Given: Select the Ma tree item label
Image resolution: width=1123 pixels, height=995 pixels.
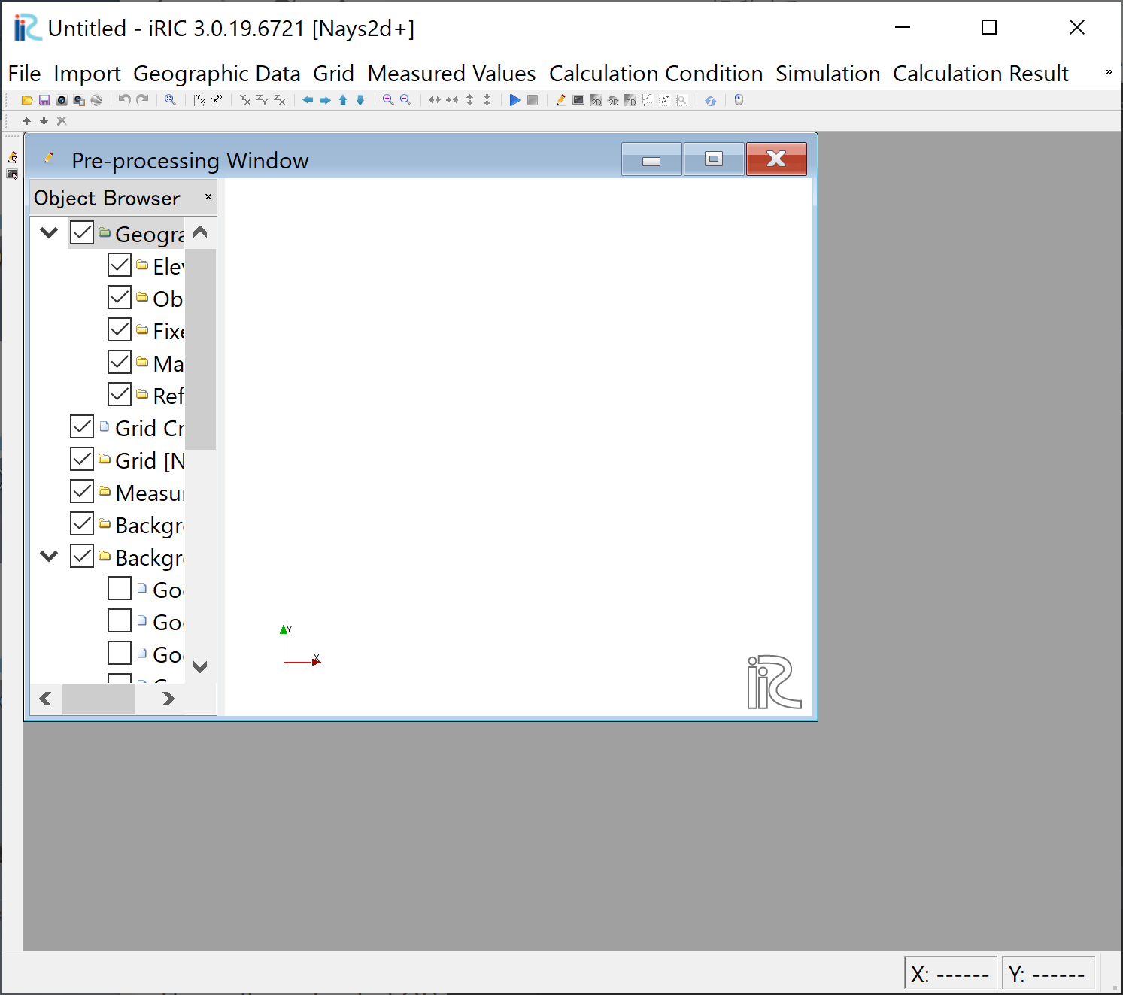Looking at the screenshot, I should tap(168, 363).
